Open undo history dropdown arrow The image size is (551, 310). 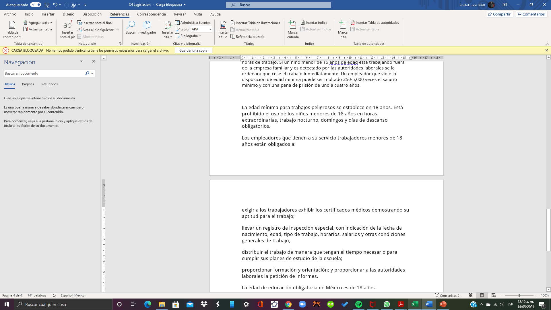(60, 5)
